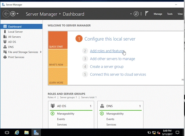Click the Learn More tile
The height and width of the screenshot is (136, 185).
tap(58, 76)
